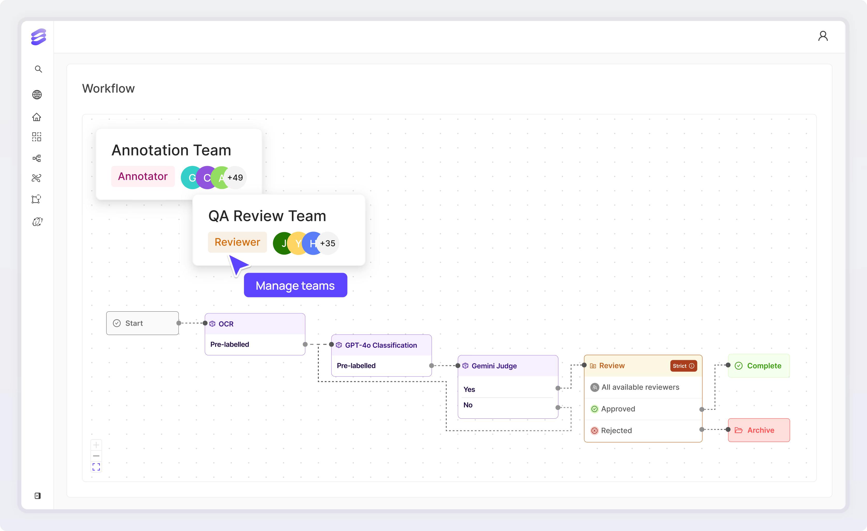Image resolution: width=867 pixels, height=531 pixels.
Task: Open the globe icon in sidebar
Action: [x=37, y=95]
